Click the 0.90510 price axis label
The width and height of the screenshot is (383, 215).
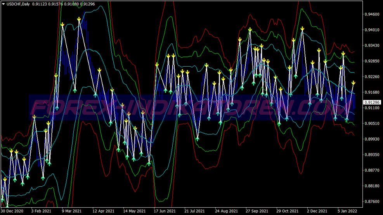(371, 124)
